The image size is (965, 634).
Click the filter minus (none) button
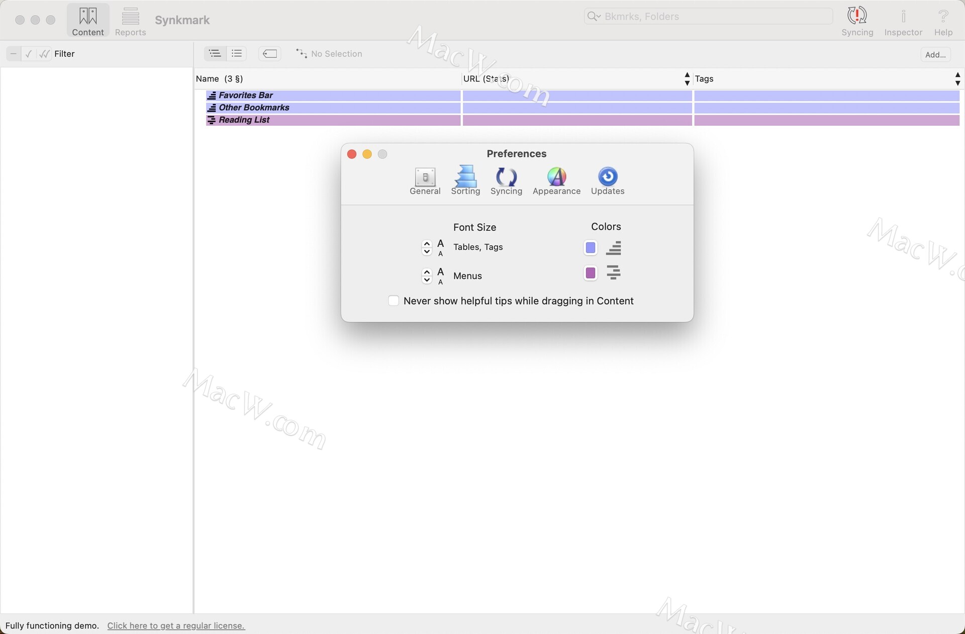click(14, 54)
